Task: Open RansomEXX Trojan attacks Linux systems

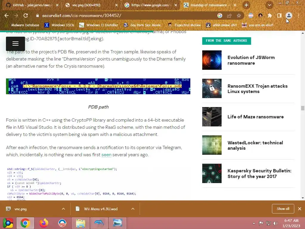Action: click(x=258, y=89)
